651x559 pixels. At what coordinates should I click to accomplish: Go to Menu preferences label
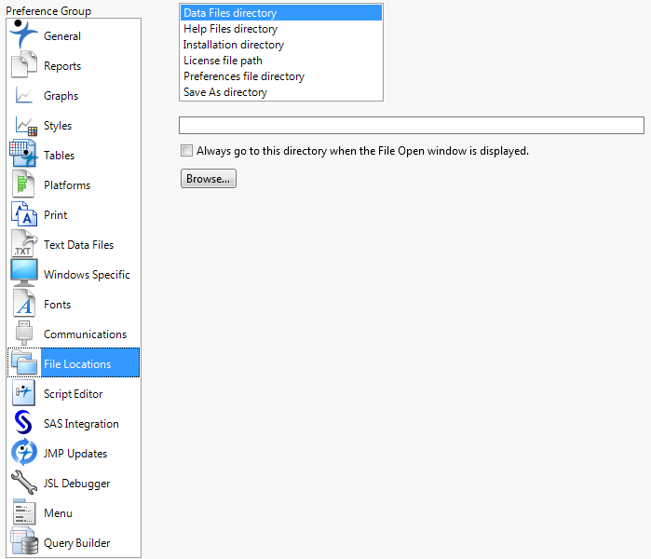click(58, 513)
